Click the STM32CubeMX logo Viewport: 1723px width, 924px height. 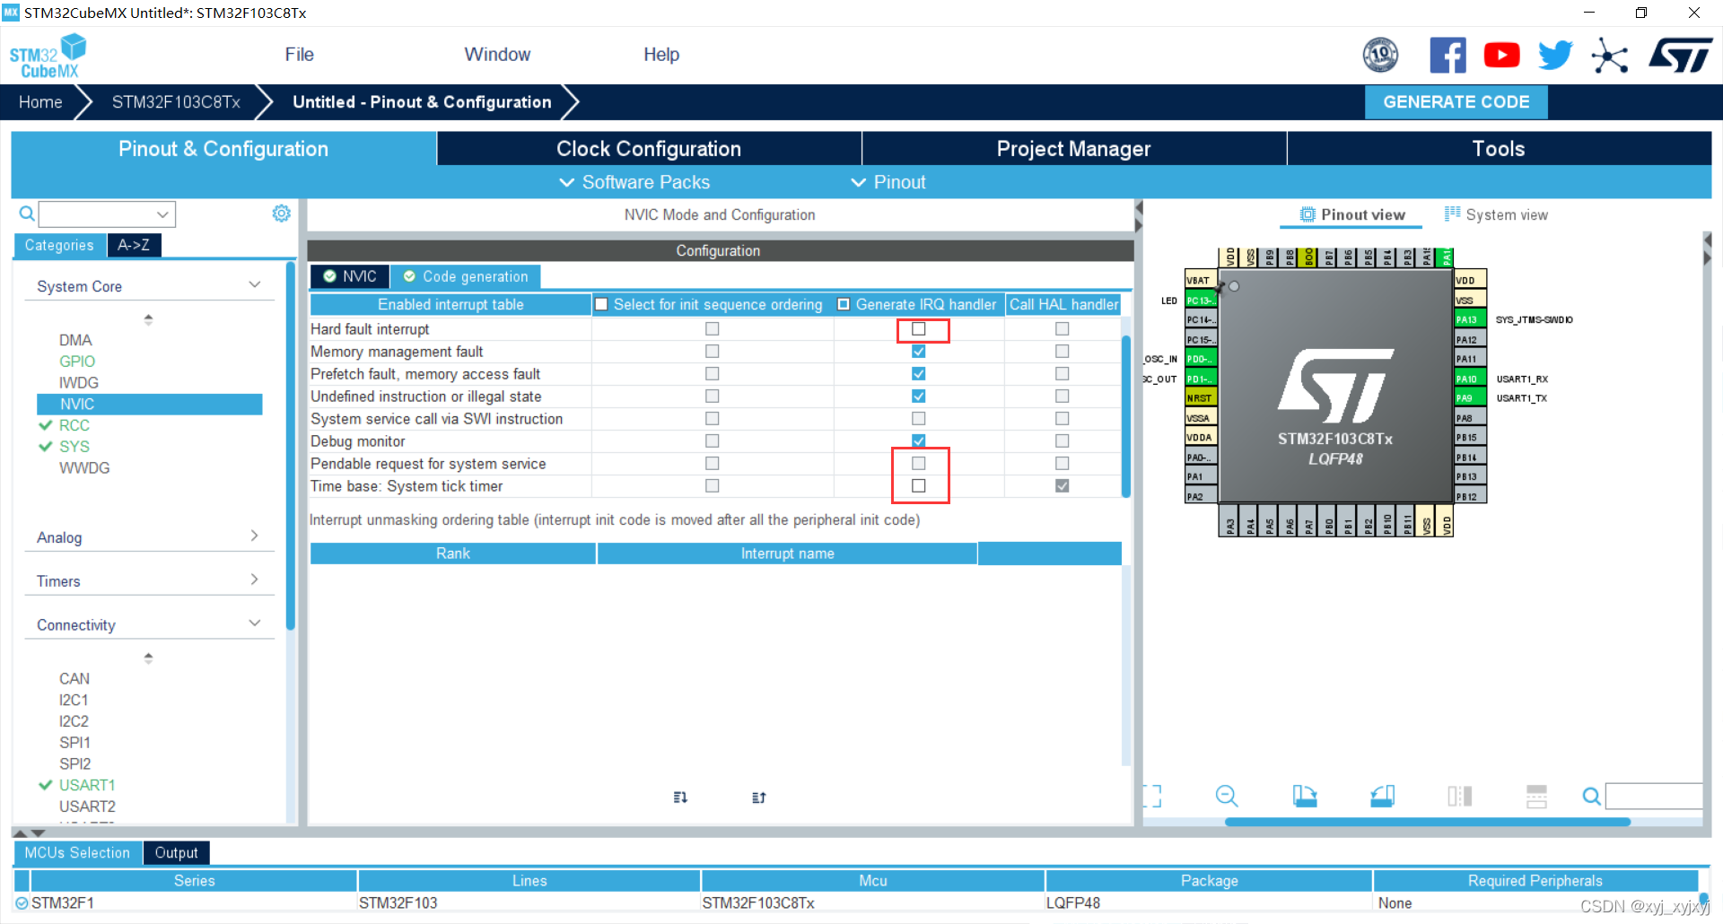coord(48,57)
